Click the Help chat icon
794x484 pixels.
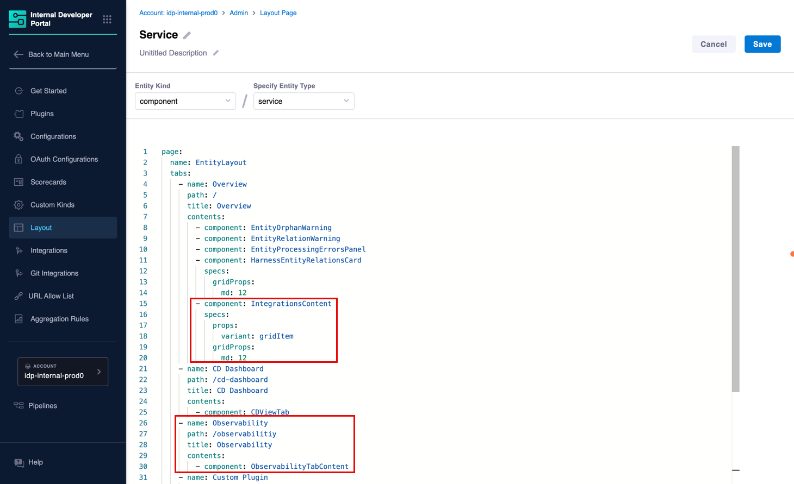[x=19, y=462]
